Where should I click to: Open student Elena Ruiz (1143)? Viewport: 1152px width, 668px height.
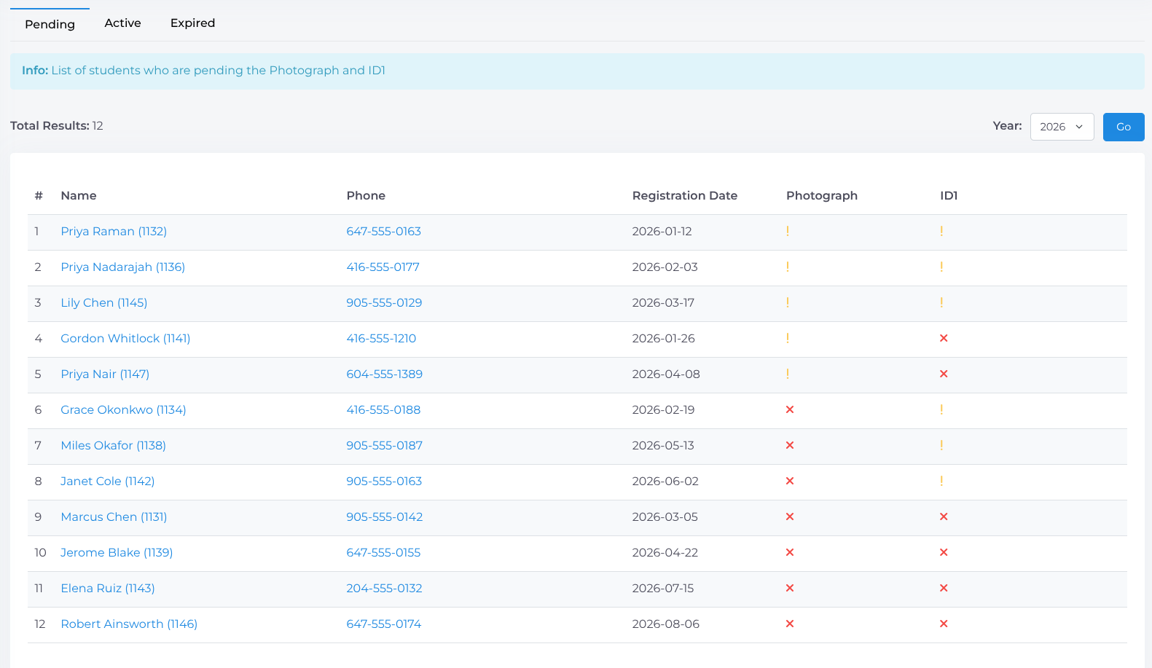[108, 588]
